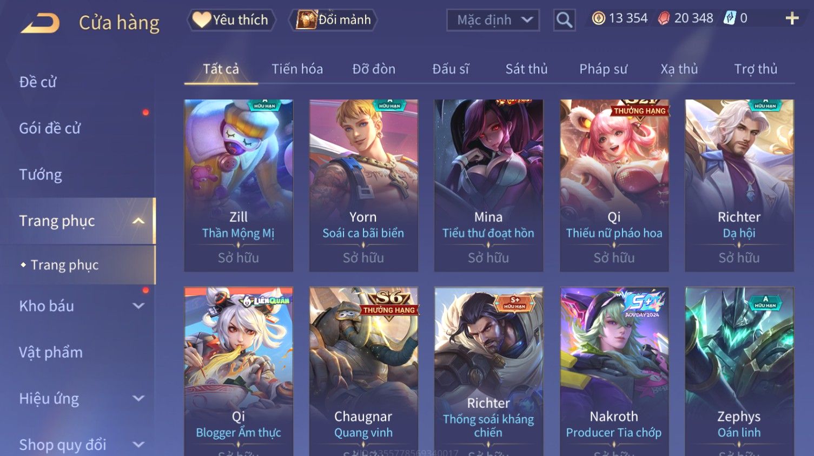Viewport: 814px width, 456px height.
Task: Open Gói đề cử in the sidebar
Action: [50, 128]
